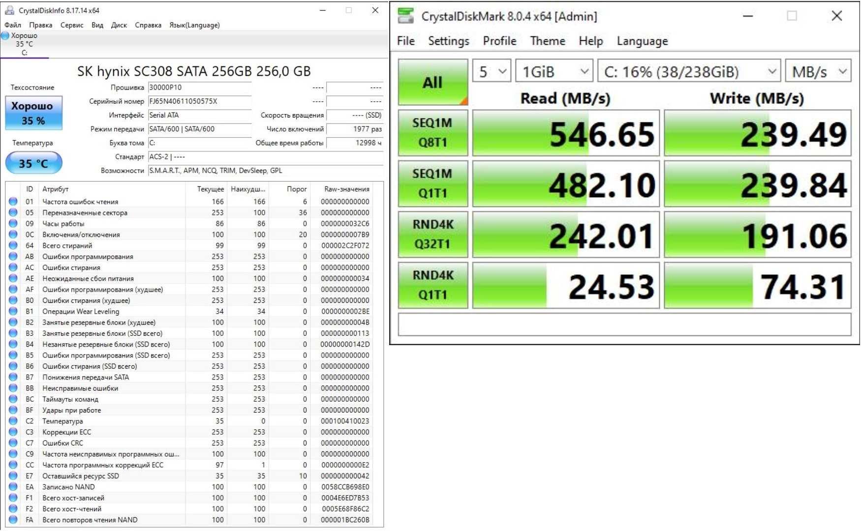Viewport: 861px width, 531px height.
Task: Click status orb for E7 Оставшийся ресурс SSD
Action: coord(13,476)
